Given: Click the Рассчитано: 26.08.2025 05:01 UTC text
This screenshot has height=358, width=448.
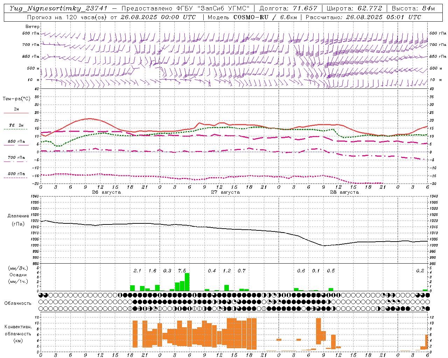Looking at the screenshot, I should [363, 17].
